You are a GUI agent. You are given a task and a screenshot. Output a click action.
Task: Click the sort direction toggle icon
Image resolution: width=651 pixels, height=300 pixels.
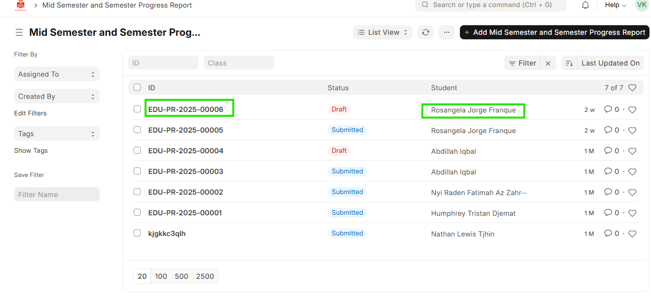(569, 63)
